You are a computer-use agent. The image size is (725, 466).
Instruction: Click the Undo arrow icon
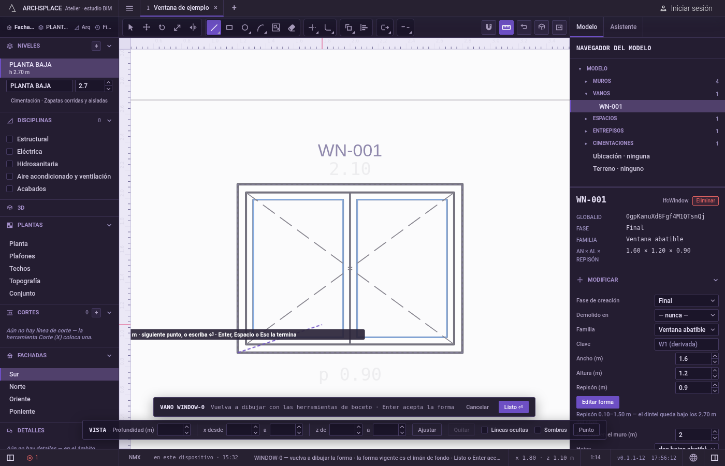524,27
